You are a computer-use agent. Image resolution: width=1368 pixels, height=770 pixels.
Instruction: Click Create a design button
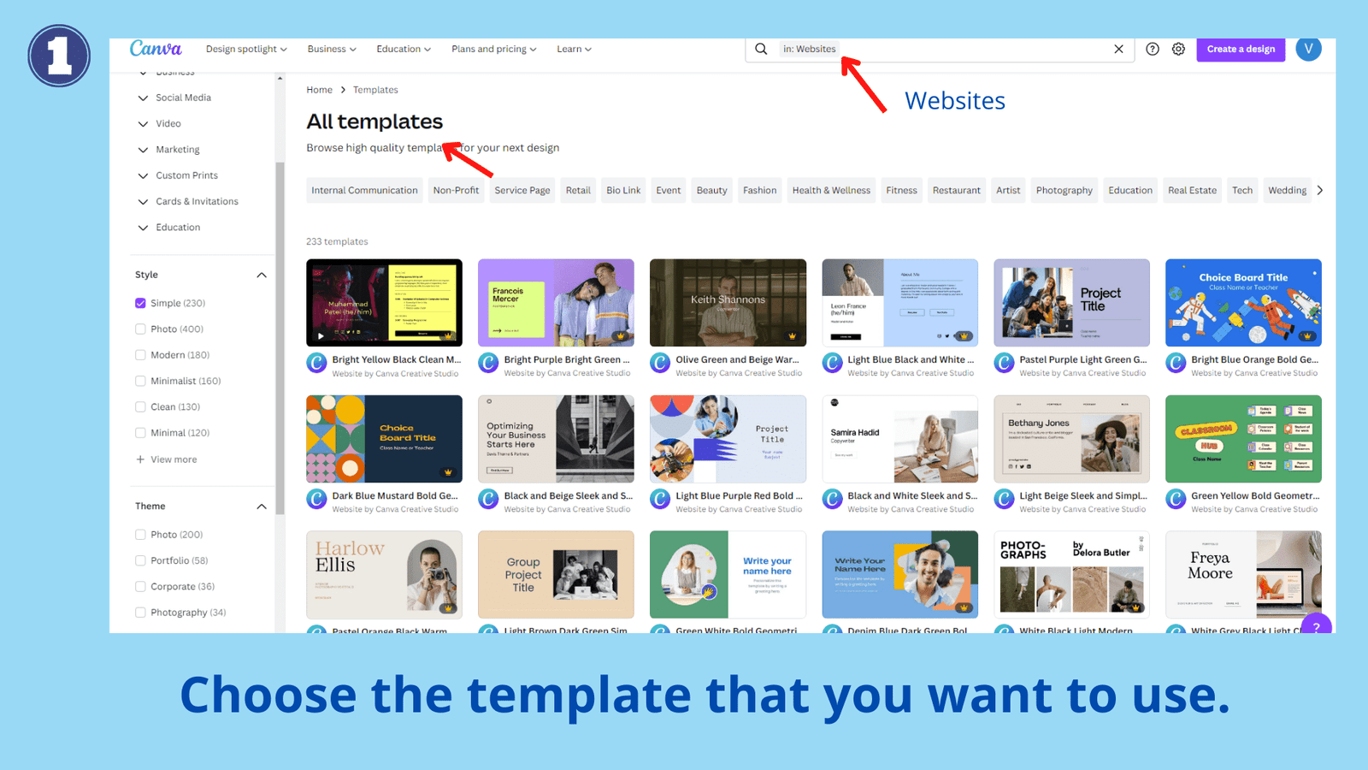1241,49
